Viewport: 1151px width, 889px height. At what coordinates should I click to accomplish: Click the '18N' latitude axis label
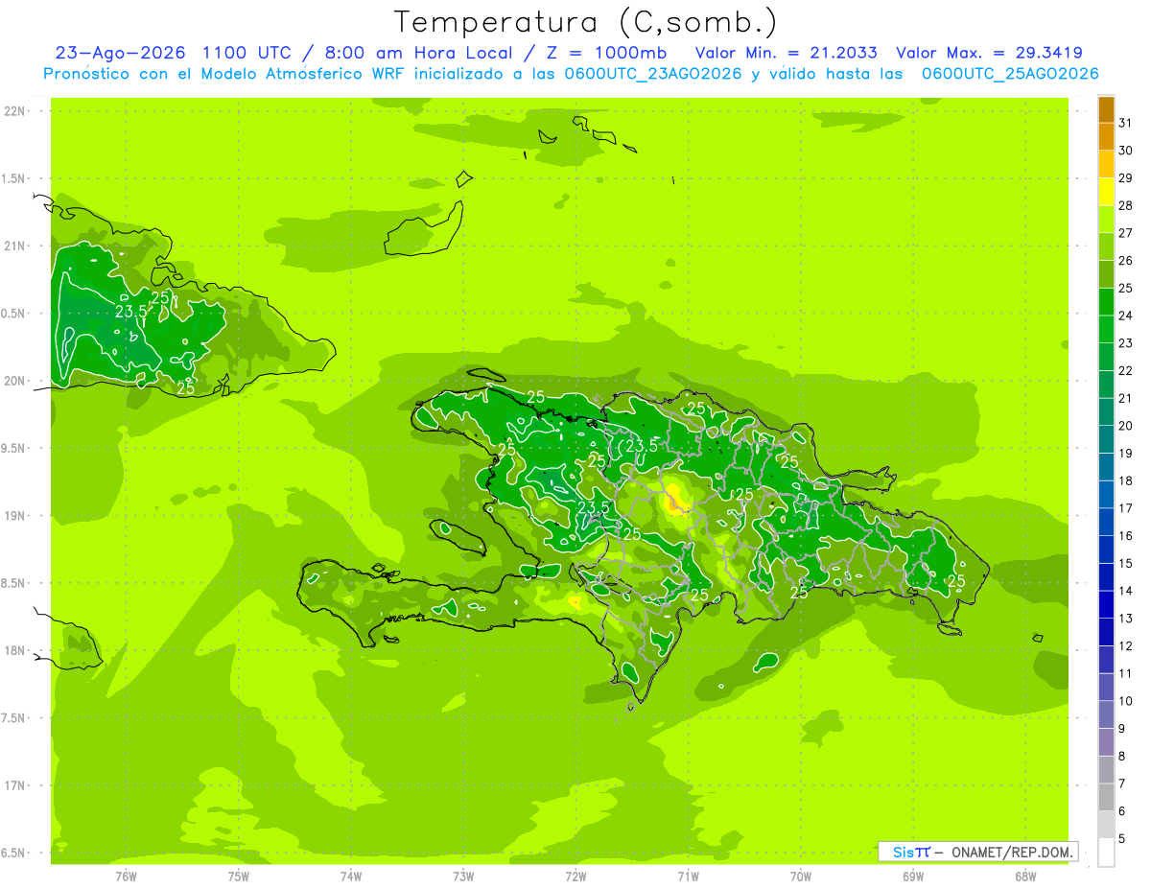pos(15,650)
